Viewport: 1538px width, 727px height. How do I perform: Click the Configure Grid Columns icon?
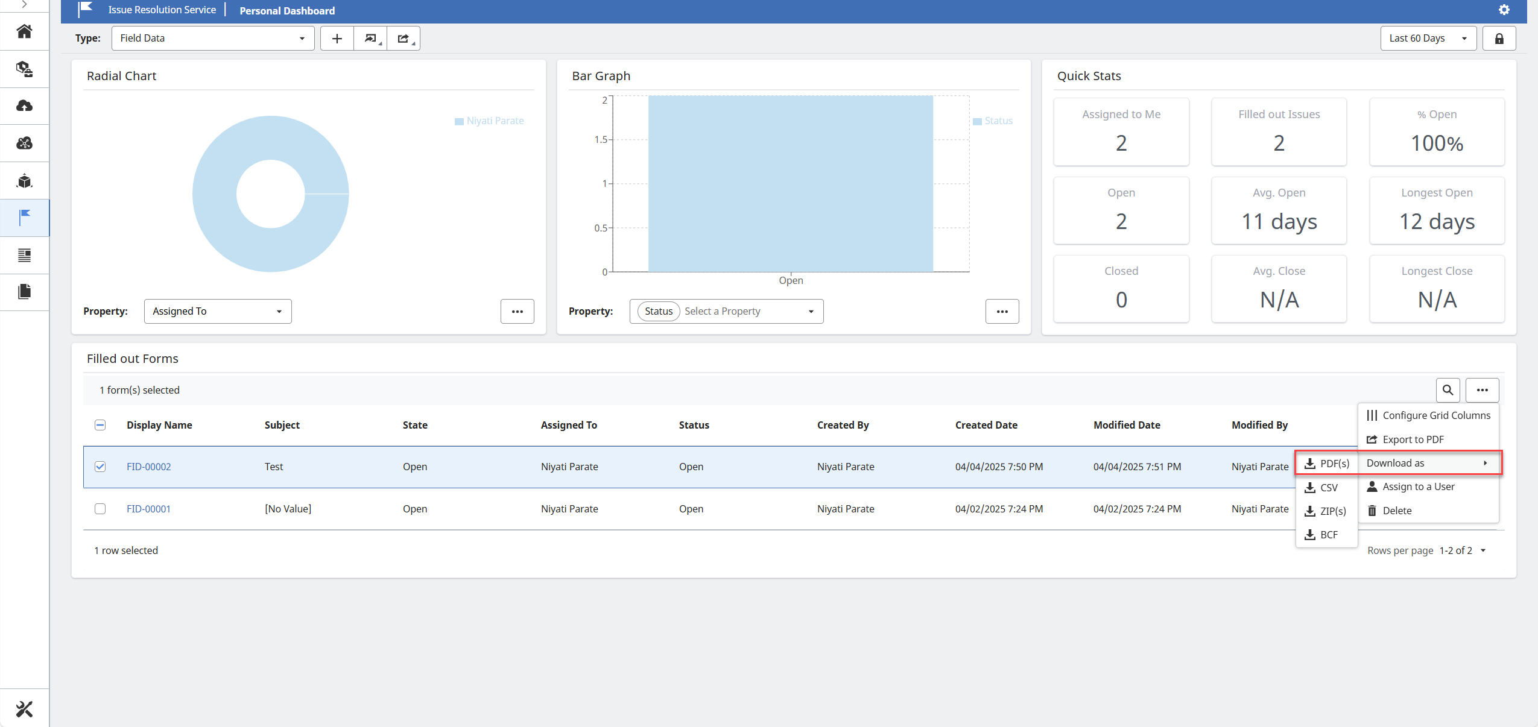coord(1372,415)
